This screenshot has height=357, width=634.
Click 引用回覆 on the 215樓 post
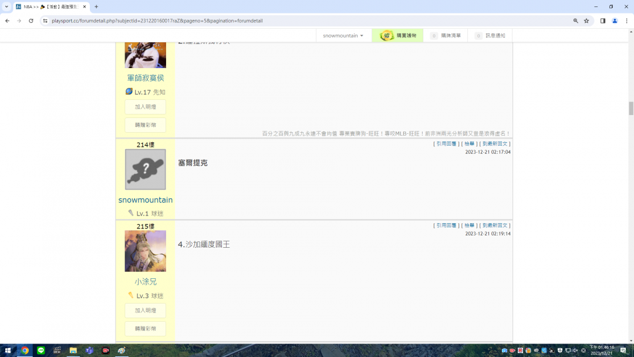point(446,225)
